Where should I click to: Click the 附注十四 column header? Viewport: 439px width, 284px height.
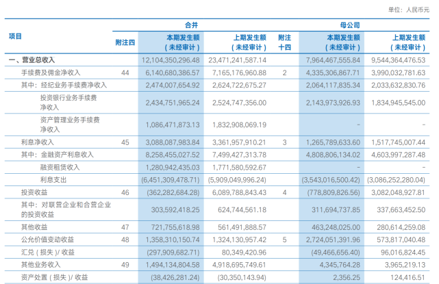284,42
